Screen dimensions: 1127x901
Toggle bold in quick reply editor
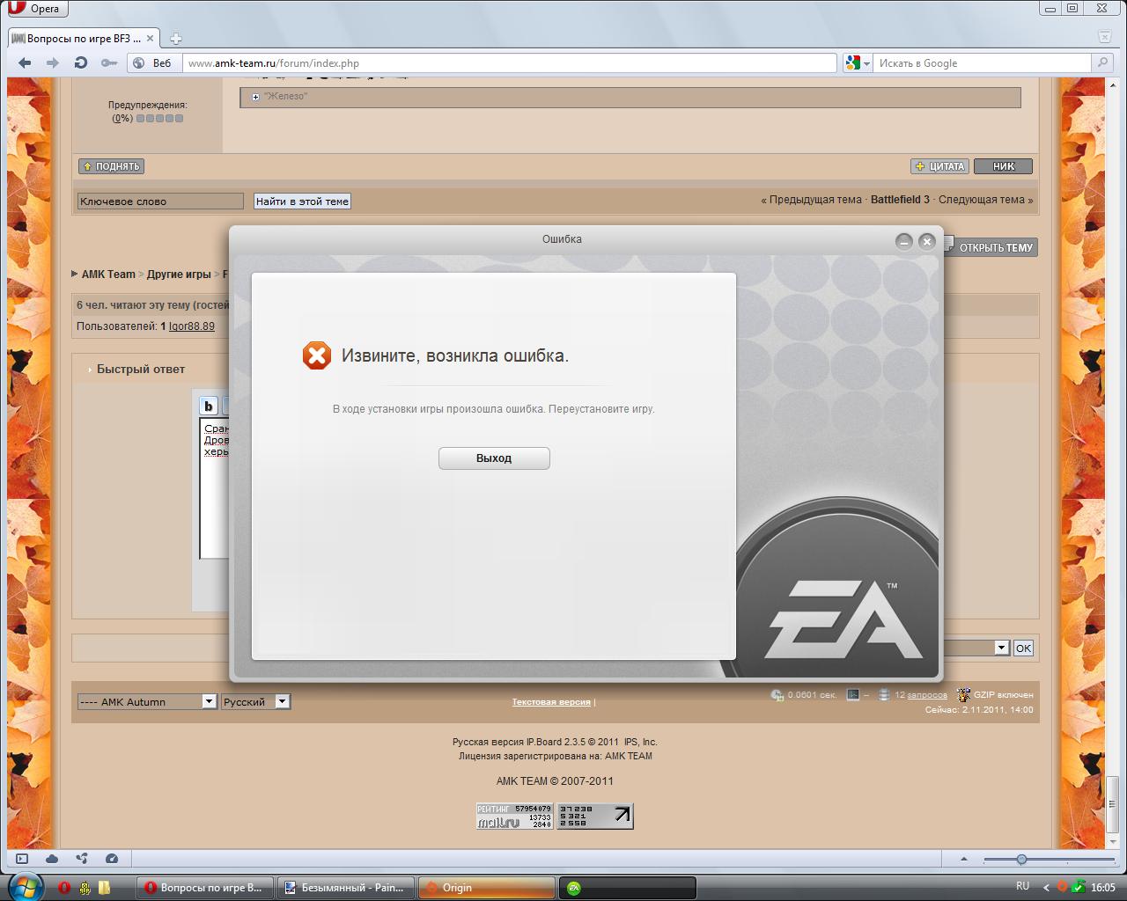point(209,406)
